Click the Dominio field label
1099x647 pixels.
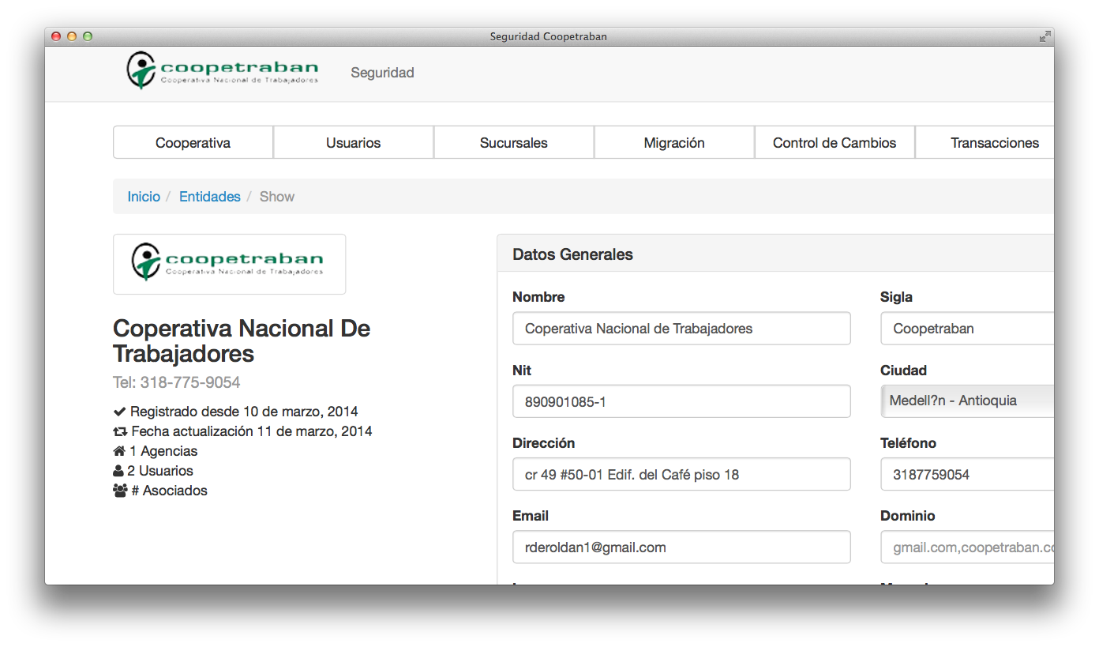click(908, 516)
